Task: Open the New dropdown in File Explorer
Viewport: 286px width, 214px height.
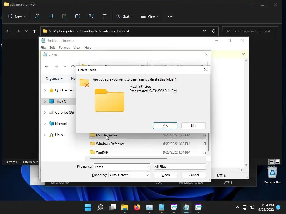Action: point(16,16)
